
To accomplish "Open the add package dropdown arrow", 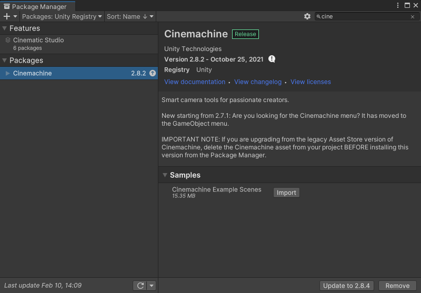I will click(15, 17).
